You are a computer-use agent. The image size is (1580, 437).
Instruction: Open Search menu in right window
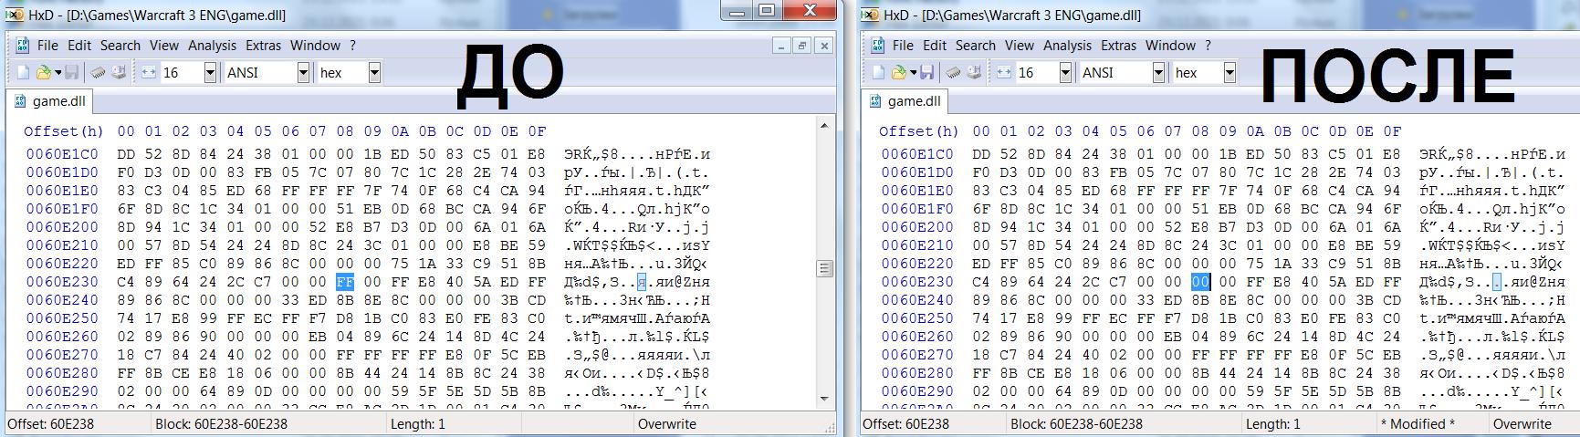976,45
